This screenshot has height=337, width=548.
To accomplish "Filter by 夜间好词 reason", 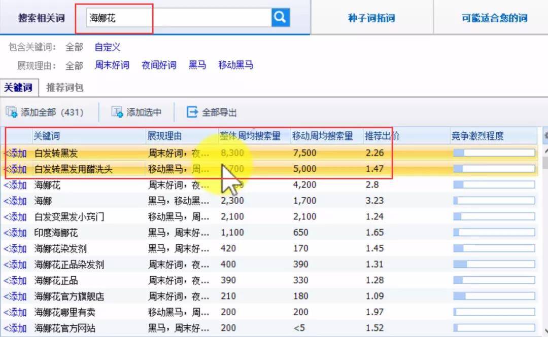I will pyautogui.click(x=159, y=65).
